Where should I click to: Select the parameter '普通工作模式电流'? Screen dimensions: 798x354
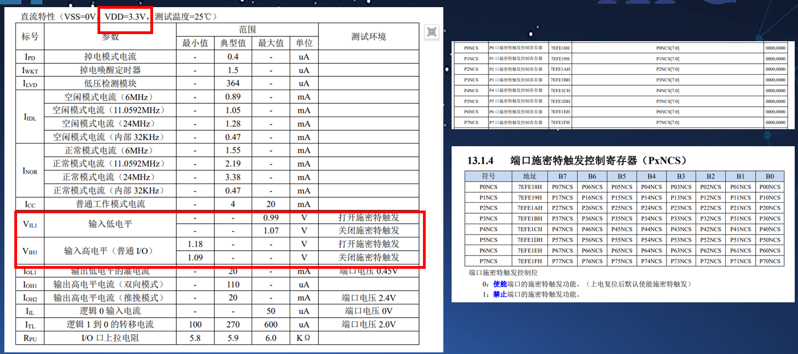(110, 204)
